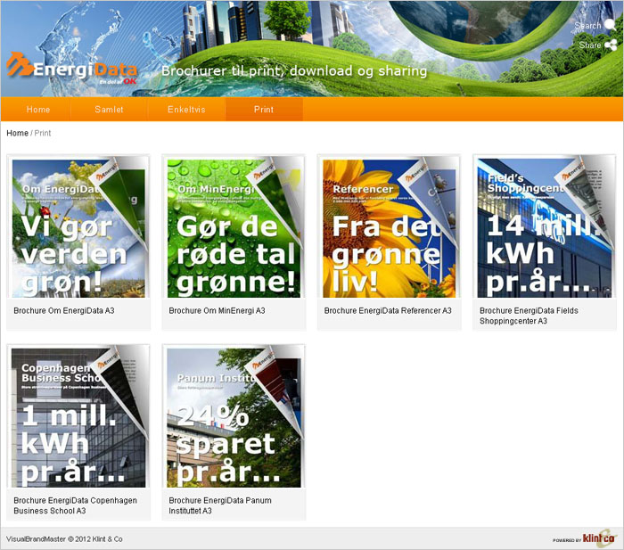
Task: Switch to the Samlet tab
Action: pyautogui.click(x=109, y=110)
